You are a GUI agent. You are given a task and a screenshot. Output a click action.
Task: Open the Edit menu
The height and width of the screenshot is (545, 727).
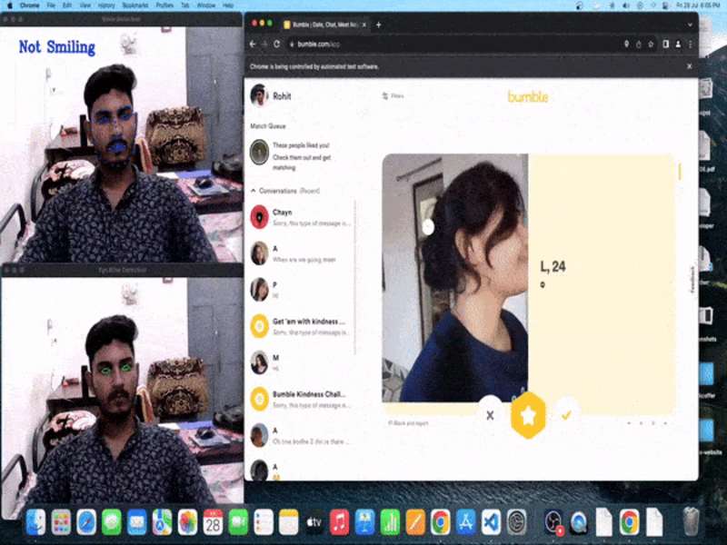(67, 5)
